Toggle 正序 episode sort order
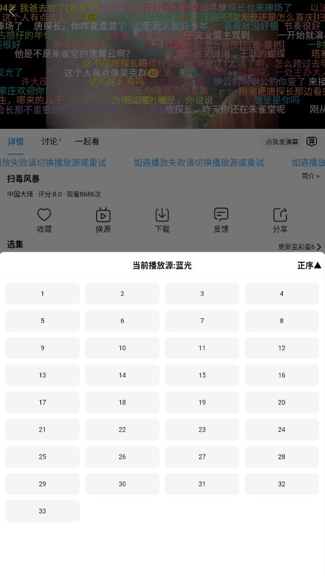 coord(309,265)
